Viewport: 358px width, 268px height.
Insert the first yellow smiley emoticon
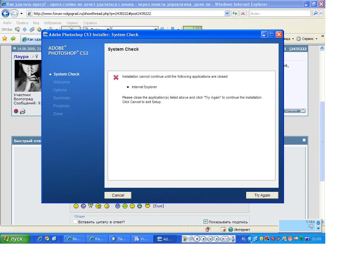pos(76,206)
